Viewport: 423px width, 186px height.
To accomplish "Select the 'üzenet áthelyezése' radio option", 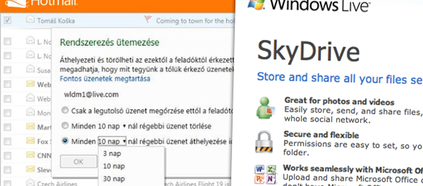I will tap(65, 141).
